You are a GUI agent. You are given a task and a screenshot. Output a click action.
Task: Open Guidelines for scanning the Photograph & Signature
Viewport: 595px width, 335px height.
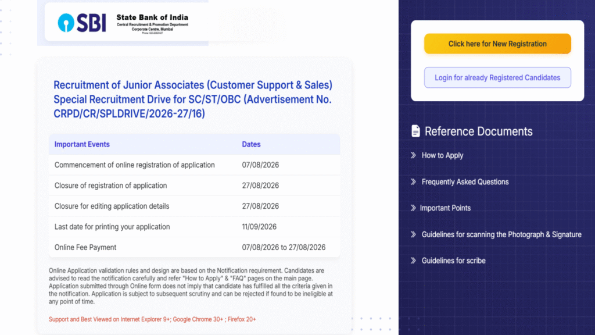pyautogui.click(x=501, y=234)
